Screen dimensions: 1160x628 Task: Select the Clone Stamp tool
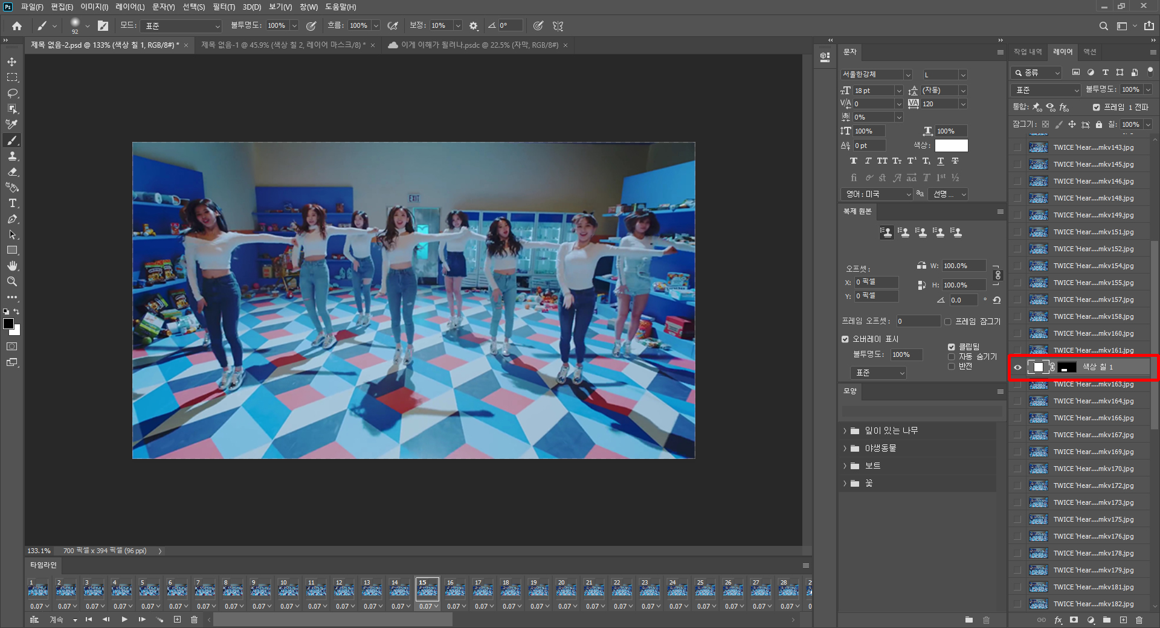pos(12,156)
